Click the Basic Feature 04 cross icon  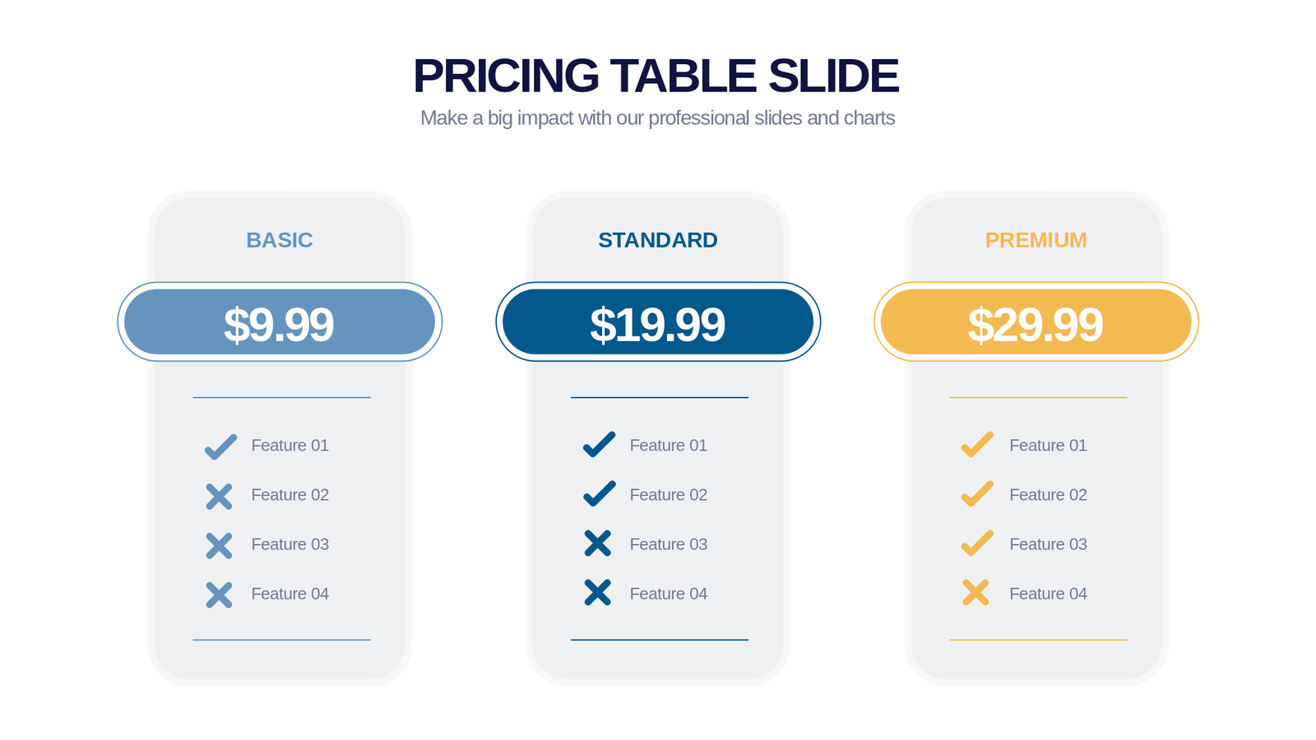[x=219, y=594]
